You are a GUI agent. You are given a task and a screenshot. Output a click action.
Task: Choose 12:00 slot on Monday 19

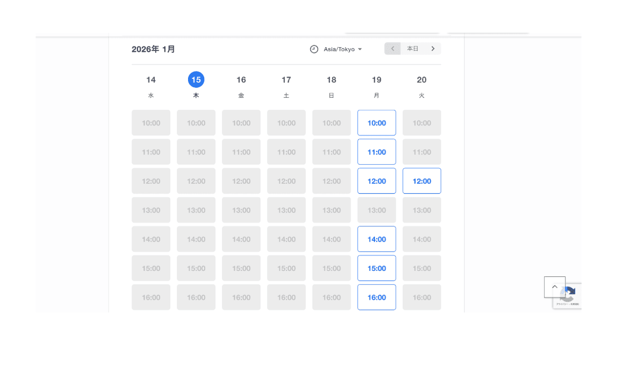[377, 181]
